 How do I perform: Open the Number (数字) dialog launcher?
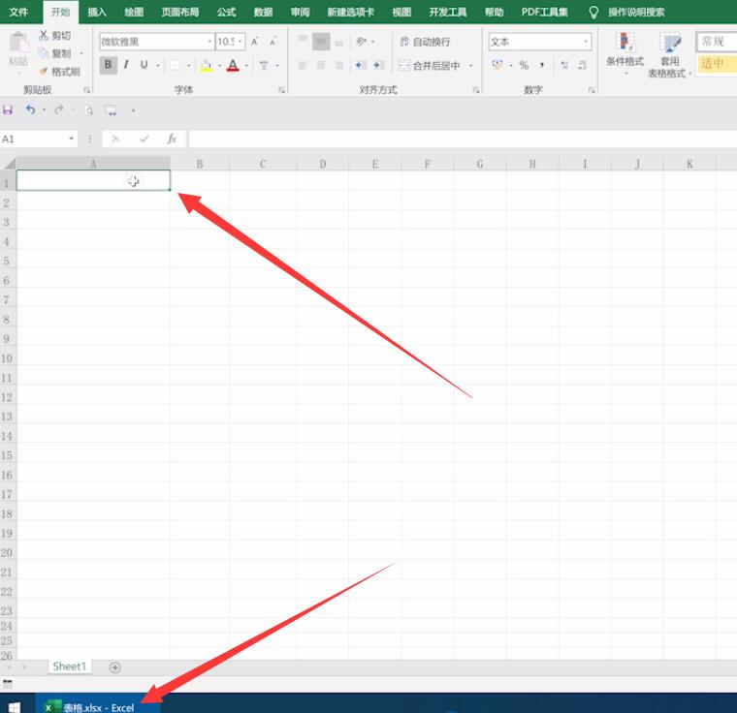(x=592, y=90)
